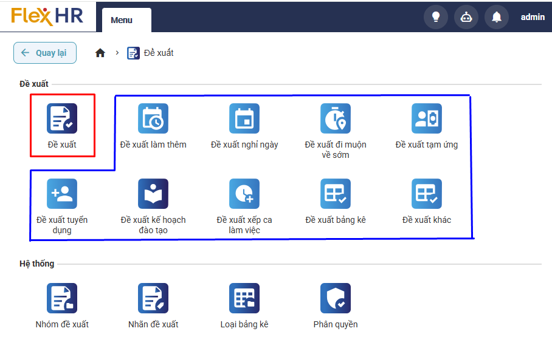Open the Đề xuất module icon
Image resolution: width=552 pixels, height=351 pixels.
tap(62, 118)
